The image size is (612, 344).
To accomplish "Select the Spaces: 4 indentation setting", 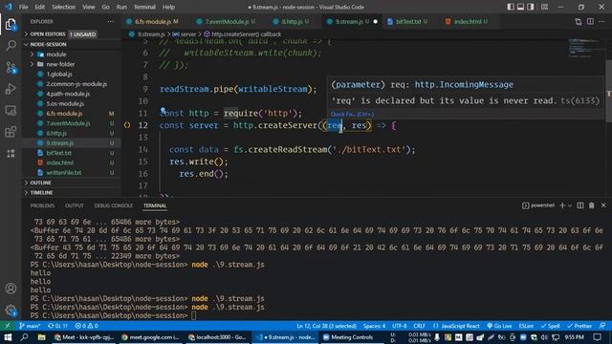I will point(374,326).
